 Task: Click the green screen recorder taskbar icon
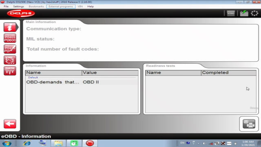click(x=74, y=143)
